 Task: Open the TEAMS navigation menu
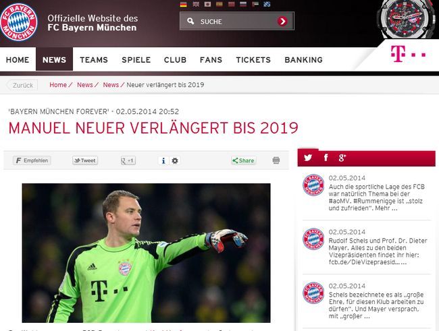pyautogui.click(x=94, y=60)
